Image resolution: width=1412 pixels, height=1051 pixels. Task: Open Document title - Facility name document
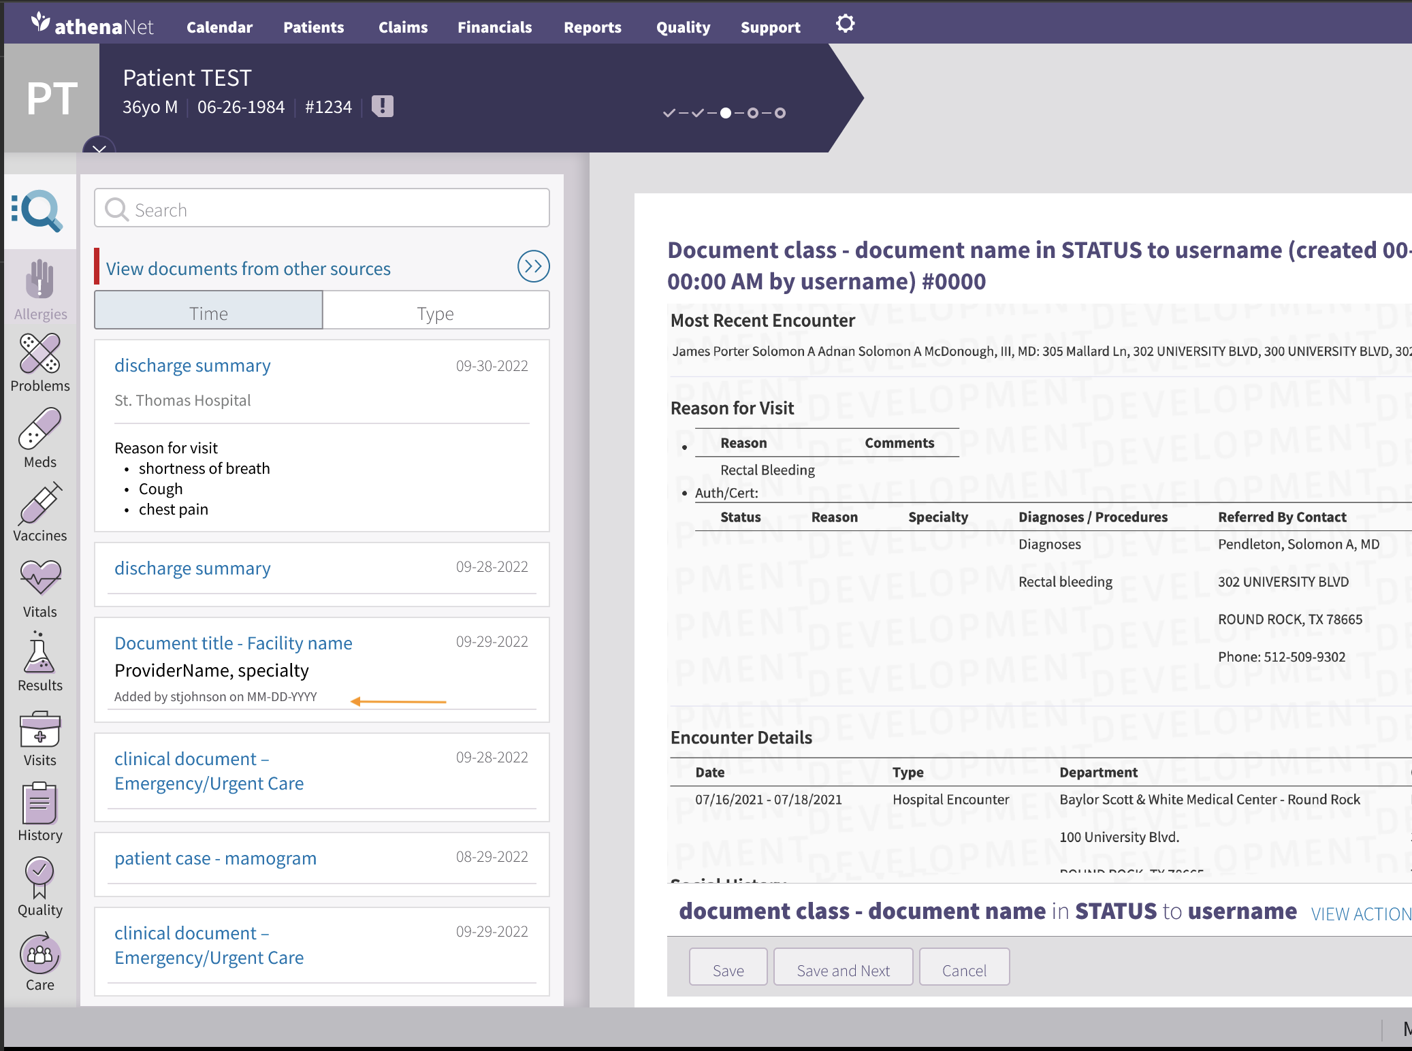(234, 643)
